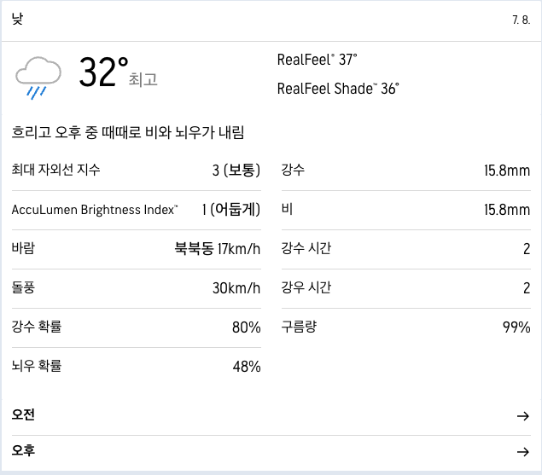The image size is (542, 475).
Task: Click the 32° high temperature
Action: tap(103, 72)
